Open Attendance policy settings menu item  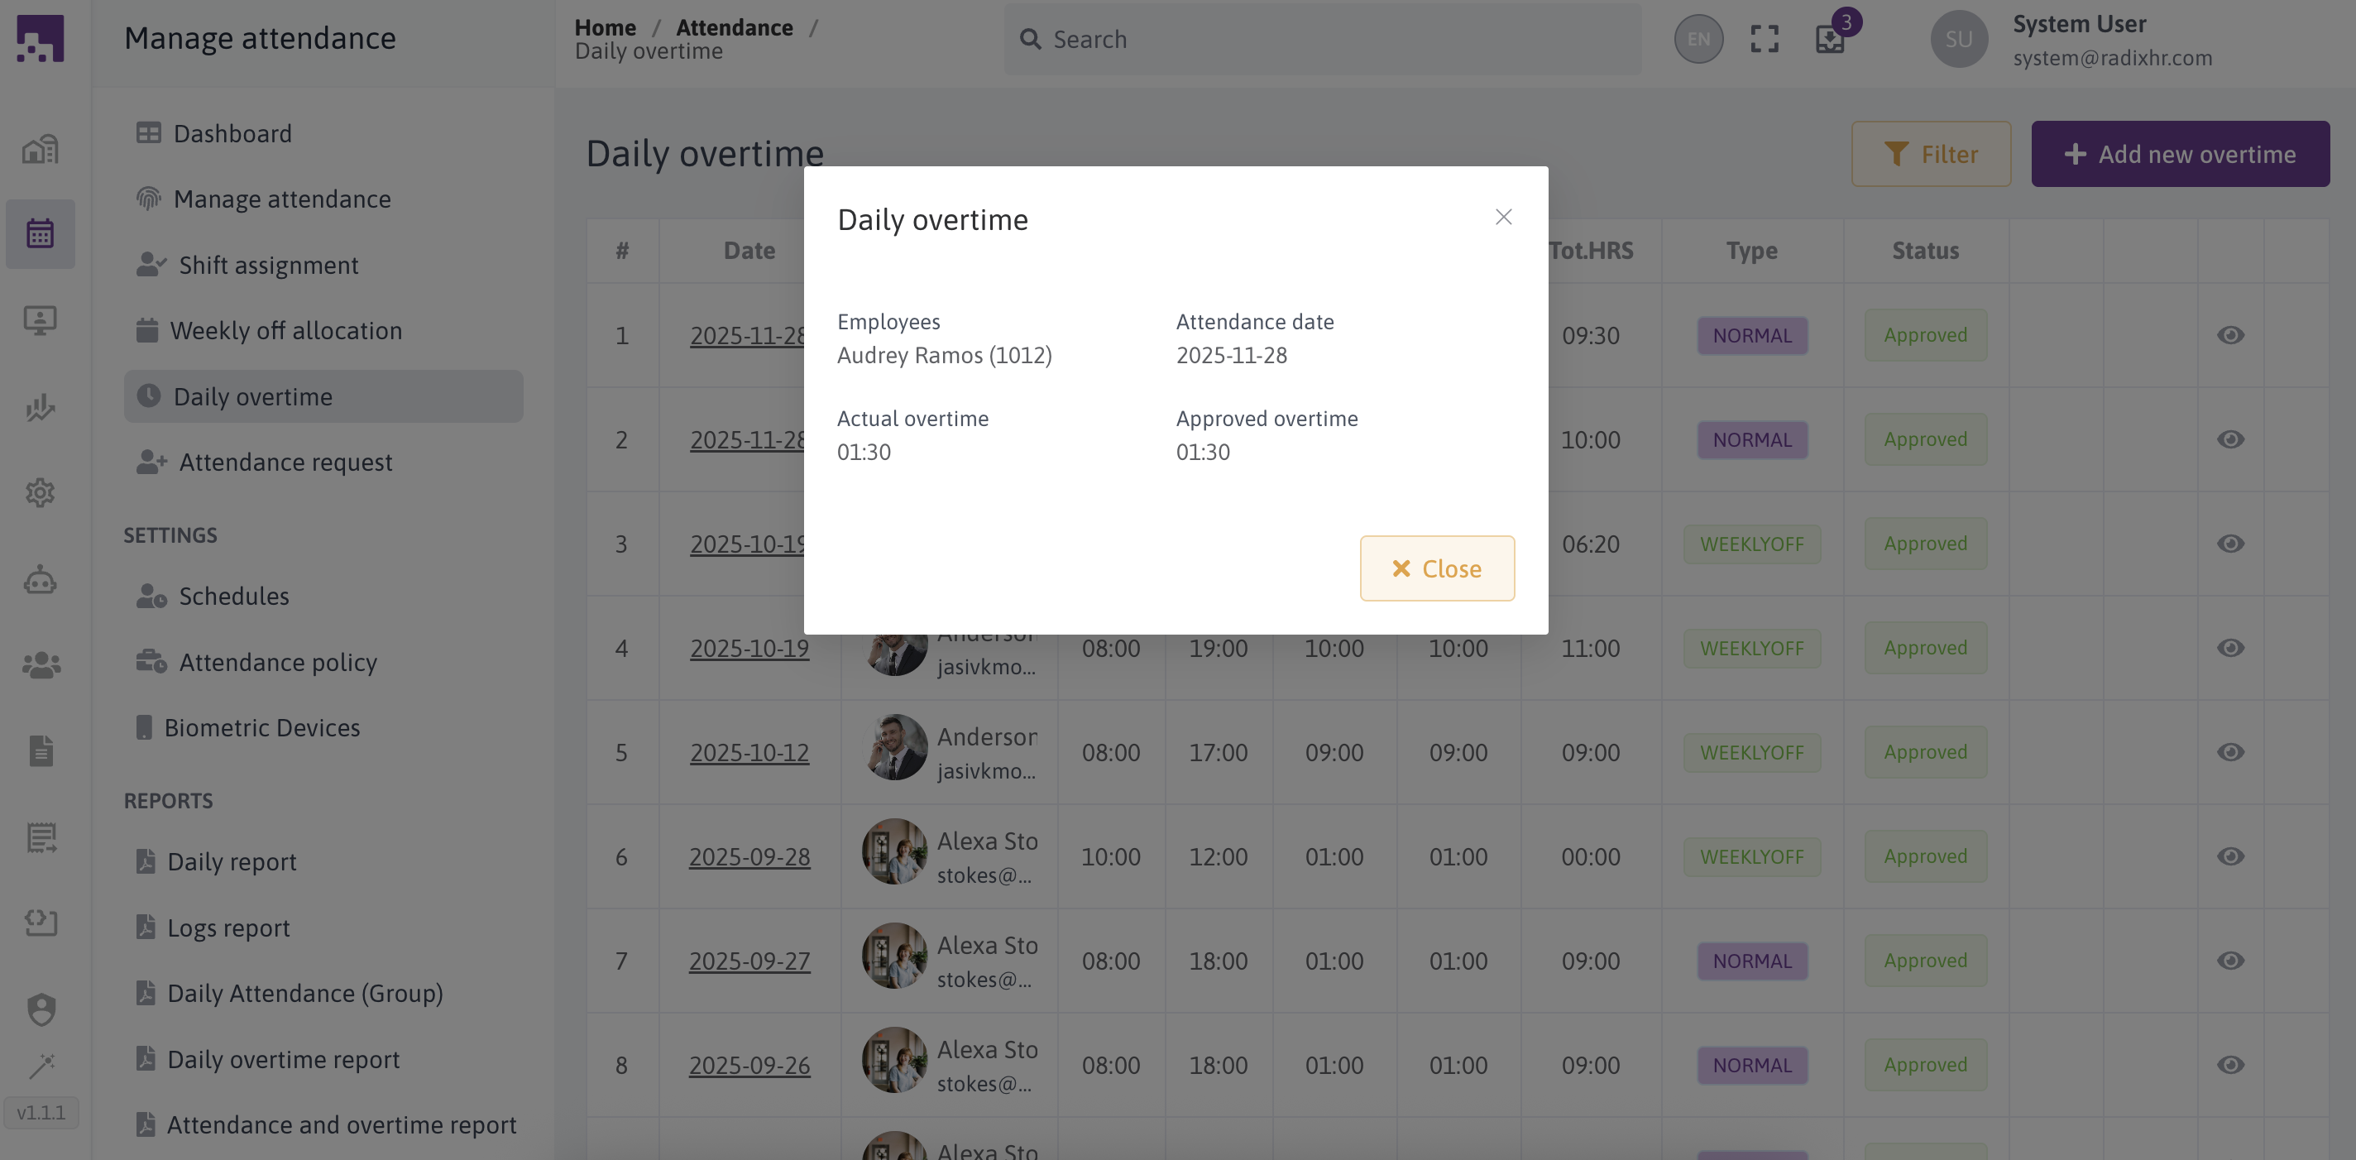tap(277, 661)
